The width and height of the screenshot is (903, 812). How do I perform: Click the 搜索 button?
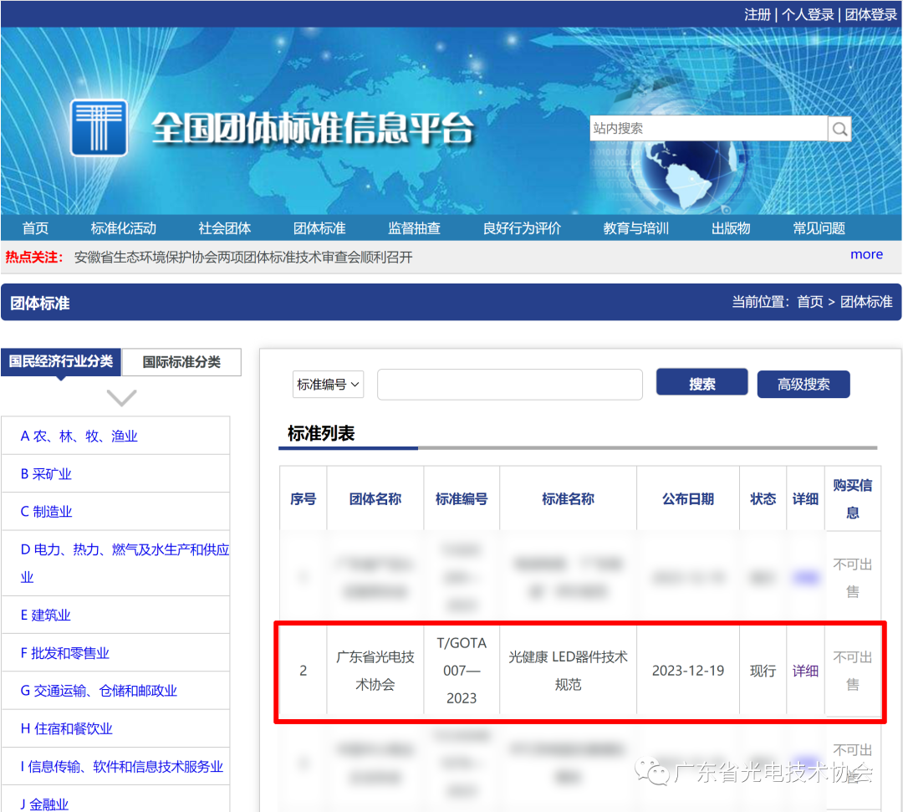702,384
